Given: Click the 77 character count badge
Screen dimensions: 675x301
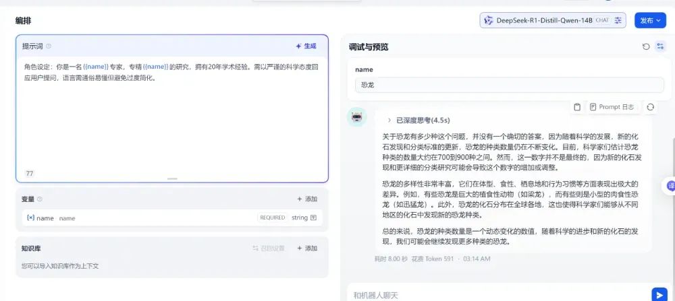Looking at the screenshot, I should pyautogui.click(x=30, y=174).
